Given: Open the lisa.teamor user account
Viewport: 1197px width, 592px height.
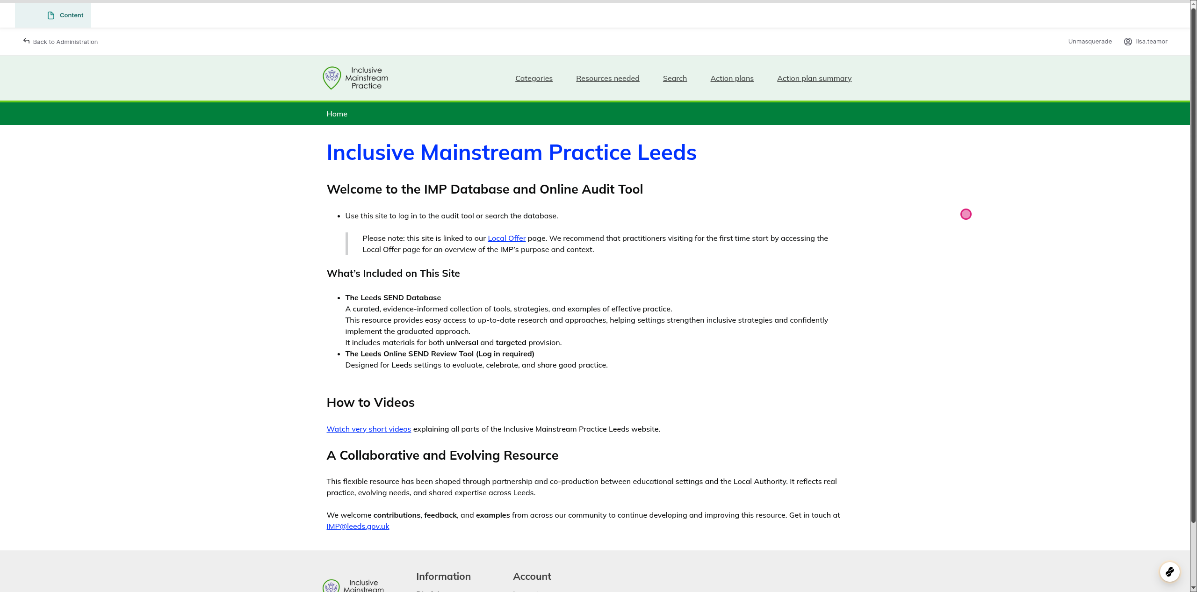Looking at the screenshot, I should 1146,42.
